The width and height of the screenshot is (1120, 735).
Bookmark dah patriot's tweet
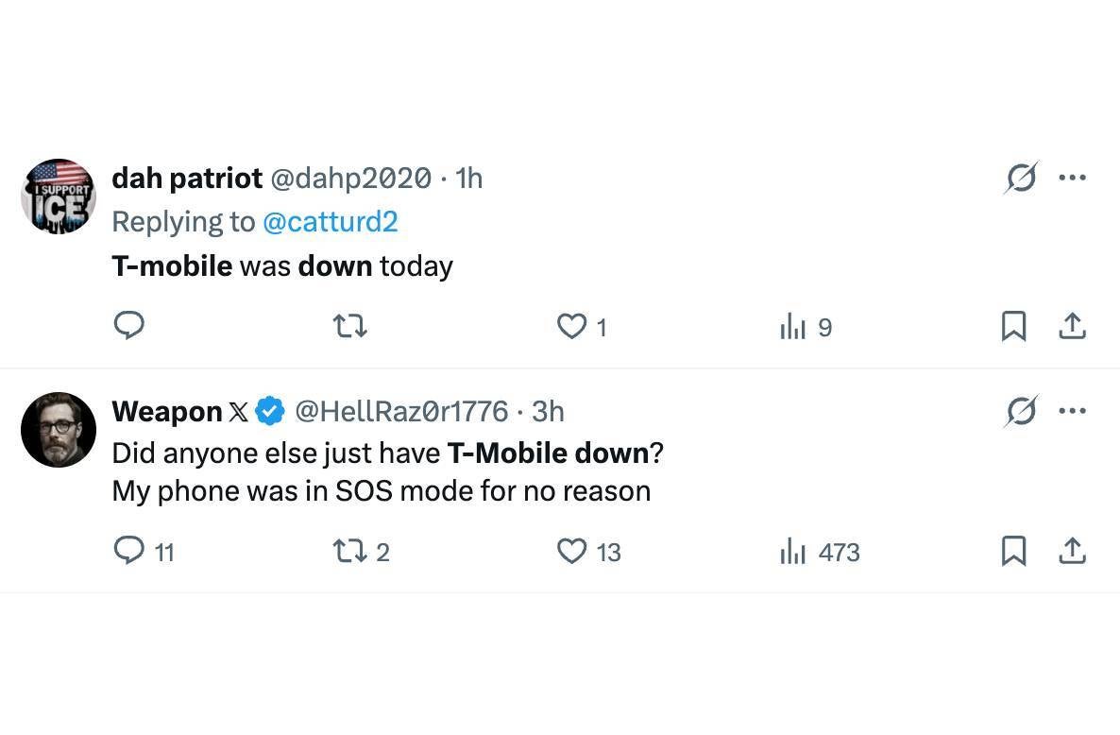coord(1014,326)
